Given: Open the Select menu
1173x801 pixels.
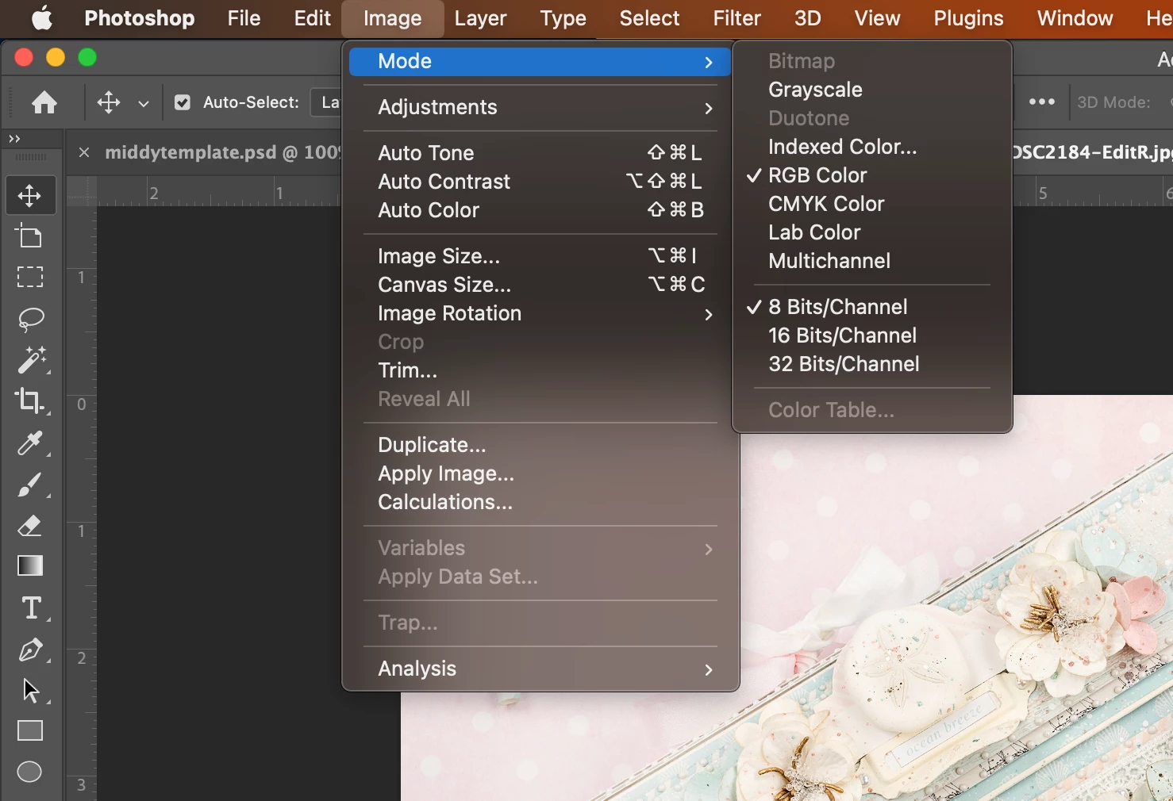Looking at the screenshot, I should (649, 18).
